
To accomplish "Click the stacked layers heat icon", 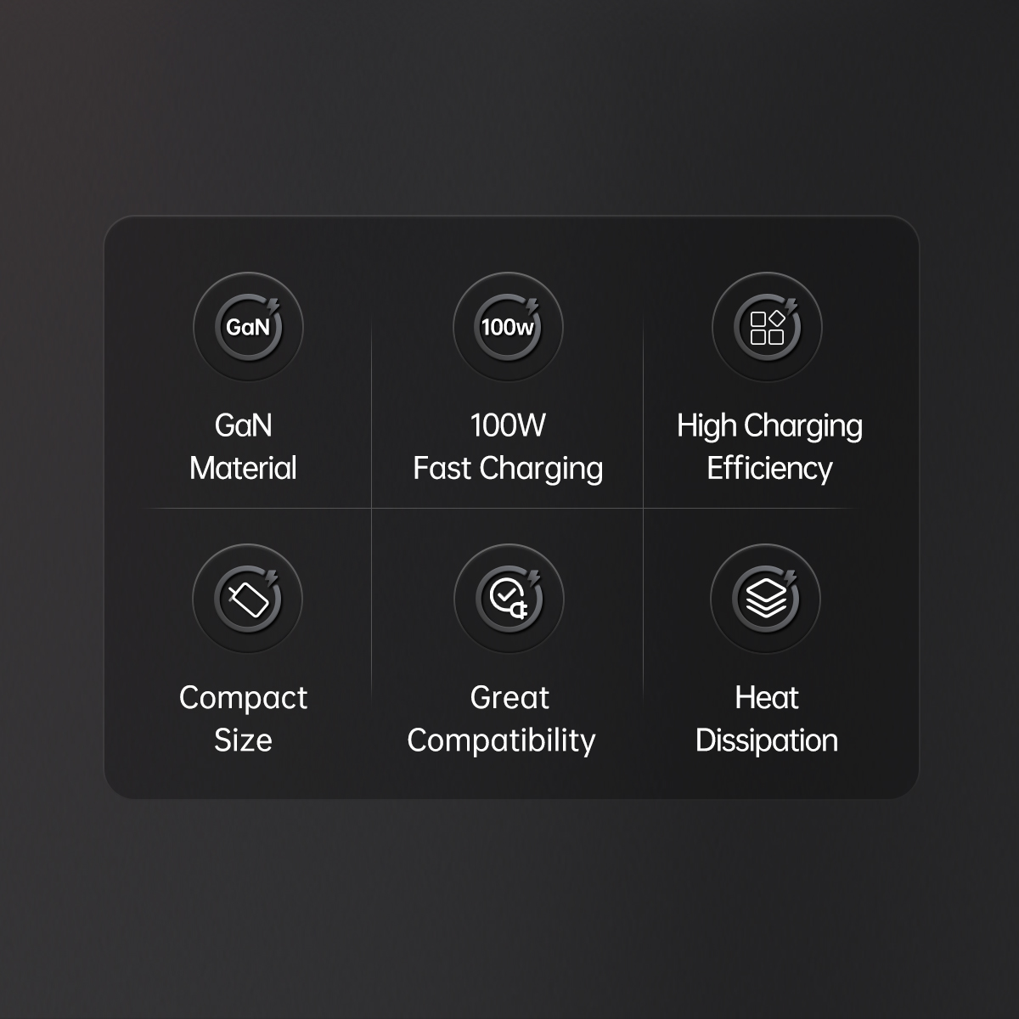I will tap(766, 599).
